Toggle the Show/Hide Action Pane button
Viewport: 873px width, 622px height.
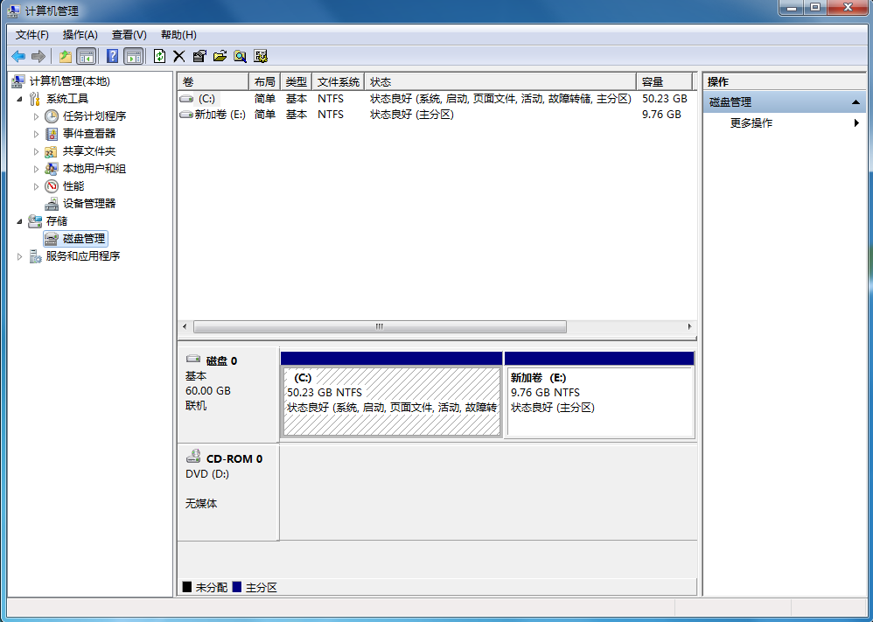point(133,56)
